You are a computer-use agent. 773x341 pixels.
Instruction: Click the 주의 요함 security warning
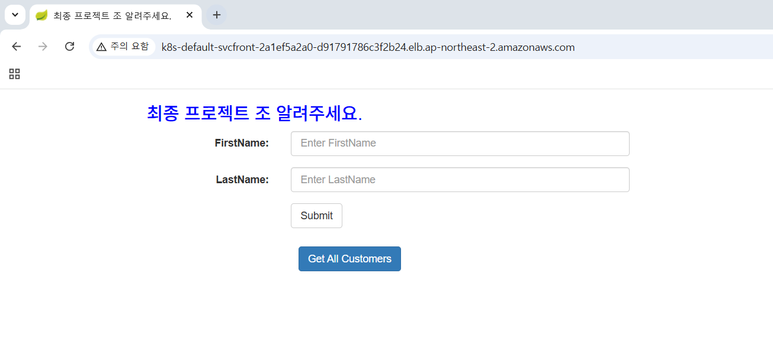coord(123,47)
